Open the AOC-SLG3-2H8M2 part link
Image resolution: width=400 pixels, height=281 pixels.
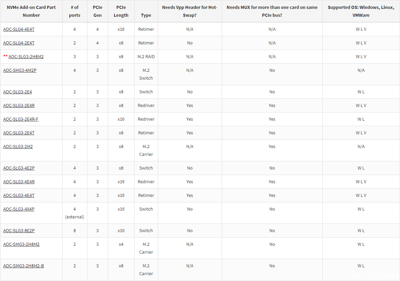coord(26,57)
